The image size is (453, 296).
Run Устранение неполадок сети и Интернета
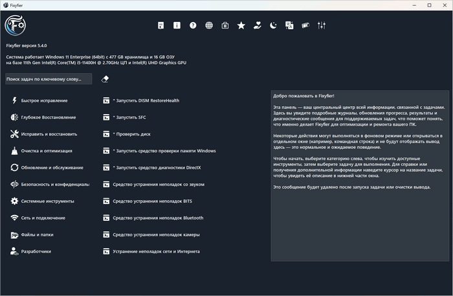click(157, 251)
